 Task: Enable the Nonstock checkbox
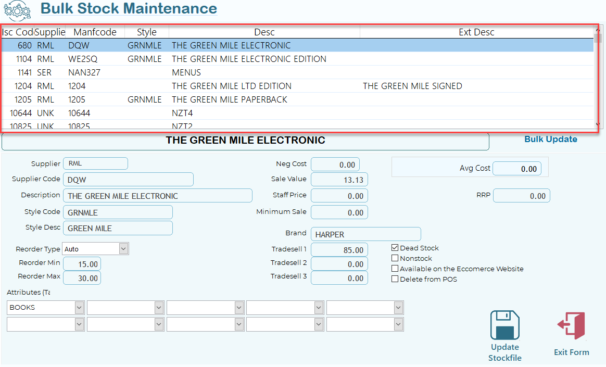point(395,258)
